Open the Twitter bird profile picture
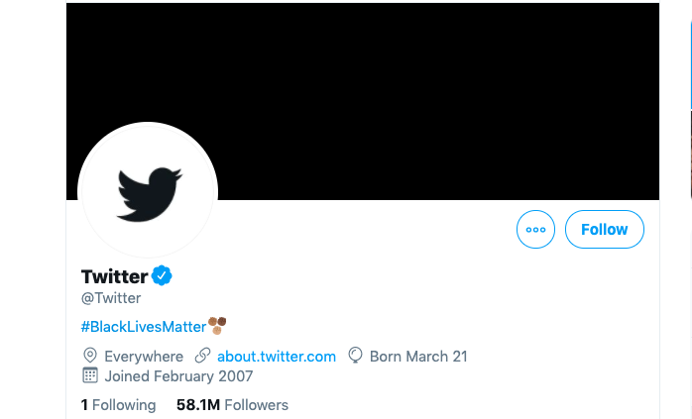The image size is (692, 419). (148, 191)
